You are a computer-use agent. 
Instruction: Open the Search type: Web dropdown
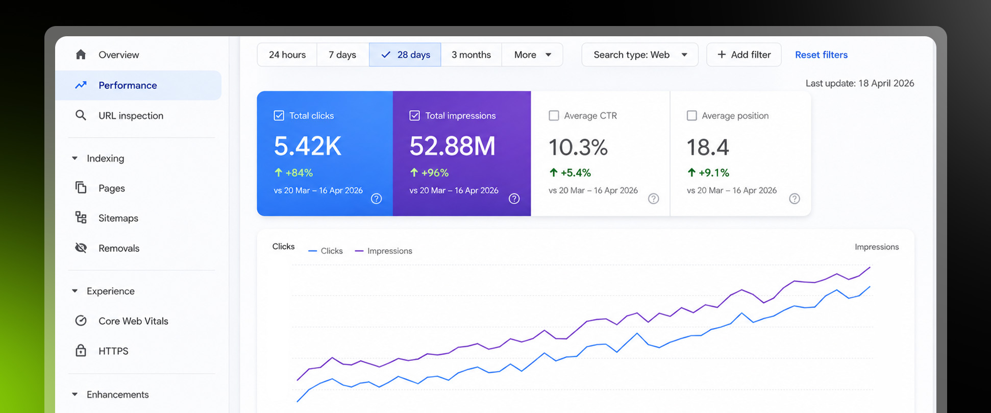click(x=640, y=55)
